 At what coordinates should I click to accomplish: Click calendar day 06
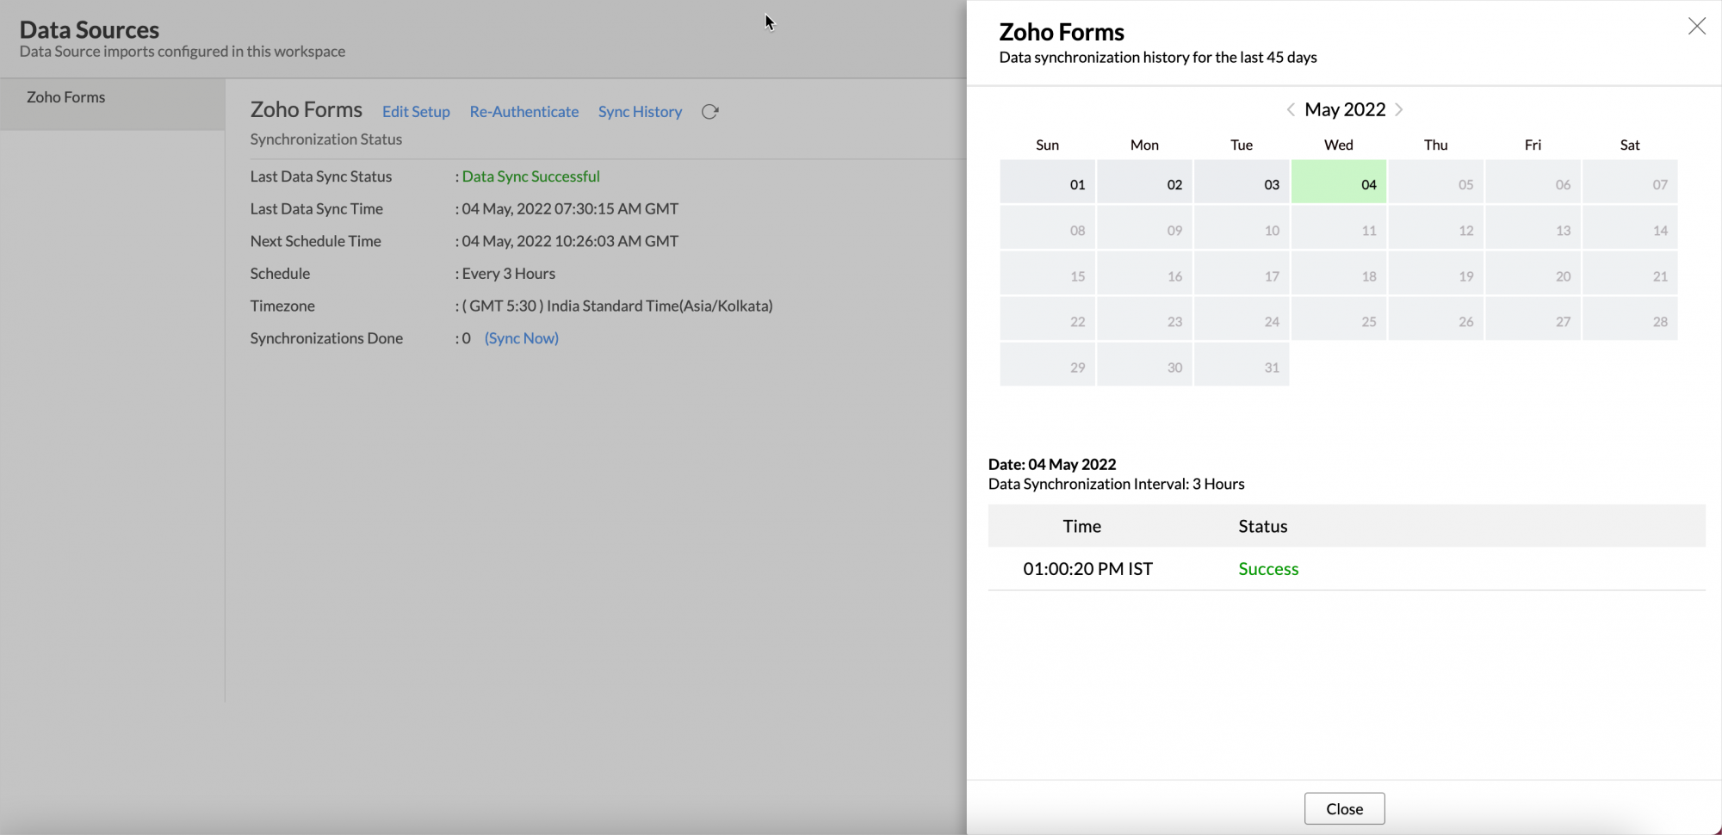pyautogui.click(x=1533, y=182)
